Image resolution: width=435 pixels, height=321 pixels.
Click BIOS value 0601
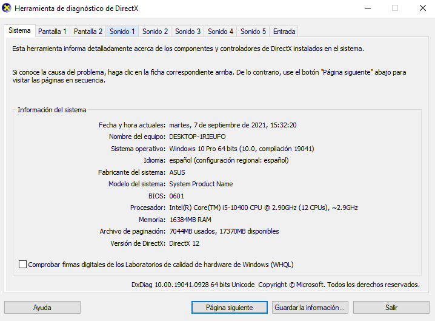pyautogui.click(x=176, y=196)
